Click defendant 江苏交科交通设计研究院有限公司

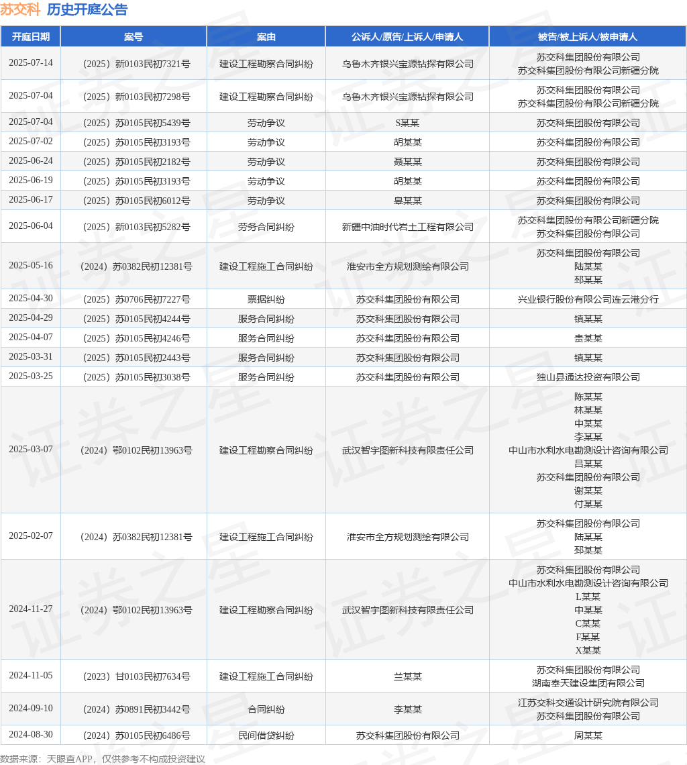point(588,703)
